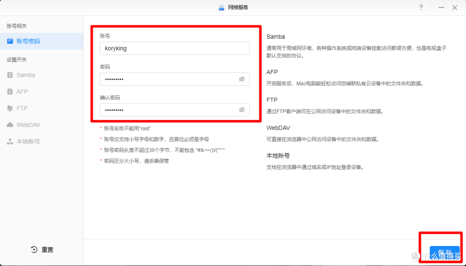Click the 本地账号 network icon
This screenshot has height=266, width=466.
tap(10, 141)
